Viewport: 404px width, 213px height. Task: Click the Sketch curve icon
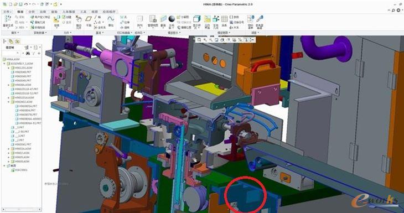click(x=111, y=19)
